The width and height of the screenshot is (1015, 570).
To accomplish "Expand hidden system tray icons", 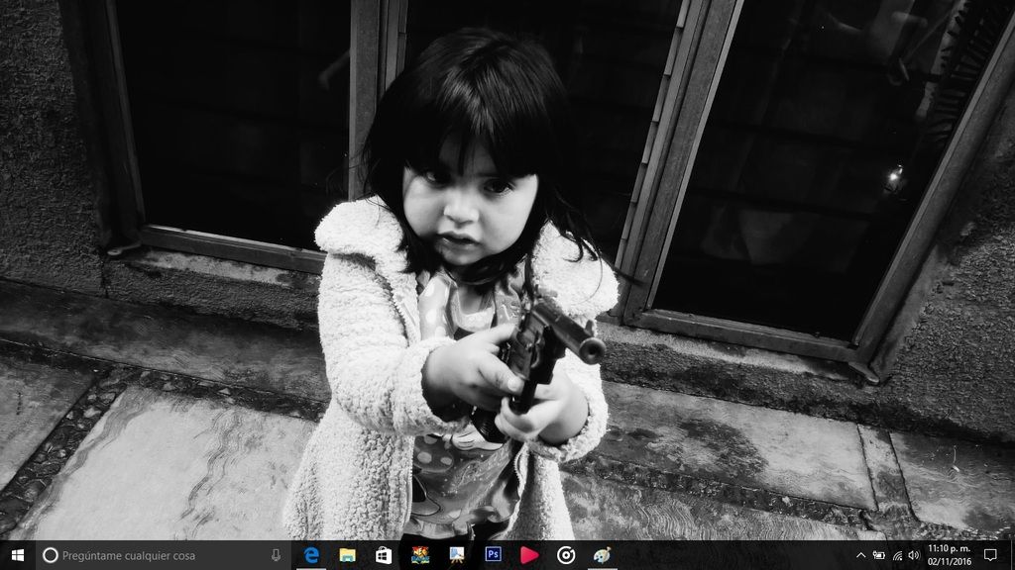I will (861, 555).
